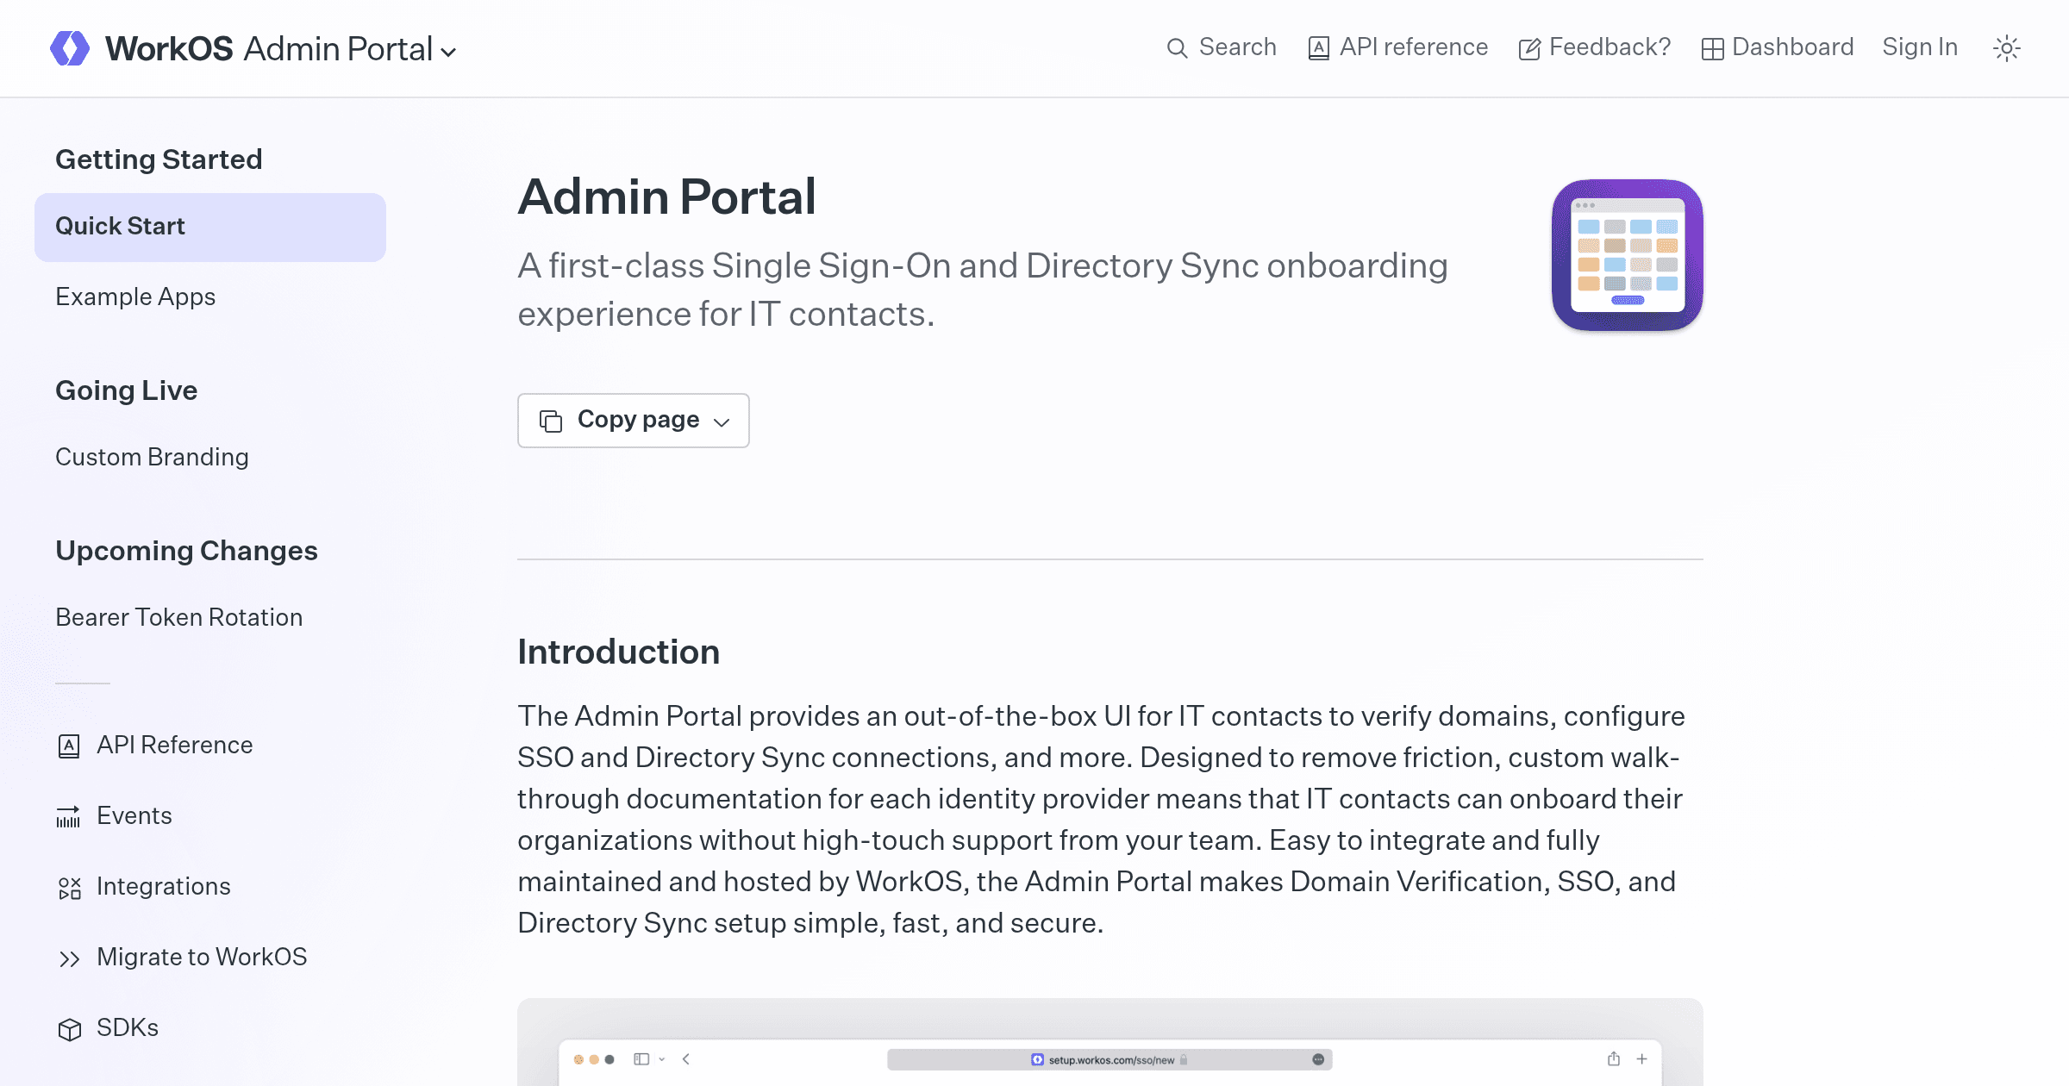Toggle the light/dark theme sun icon

click(x=2006, y=48)
